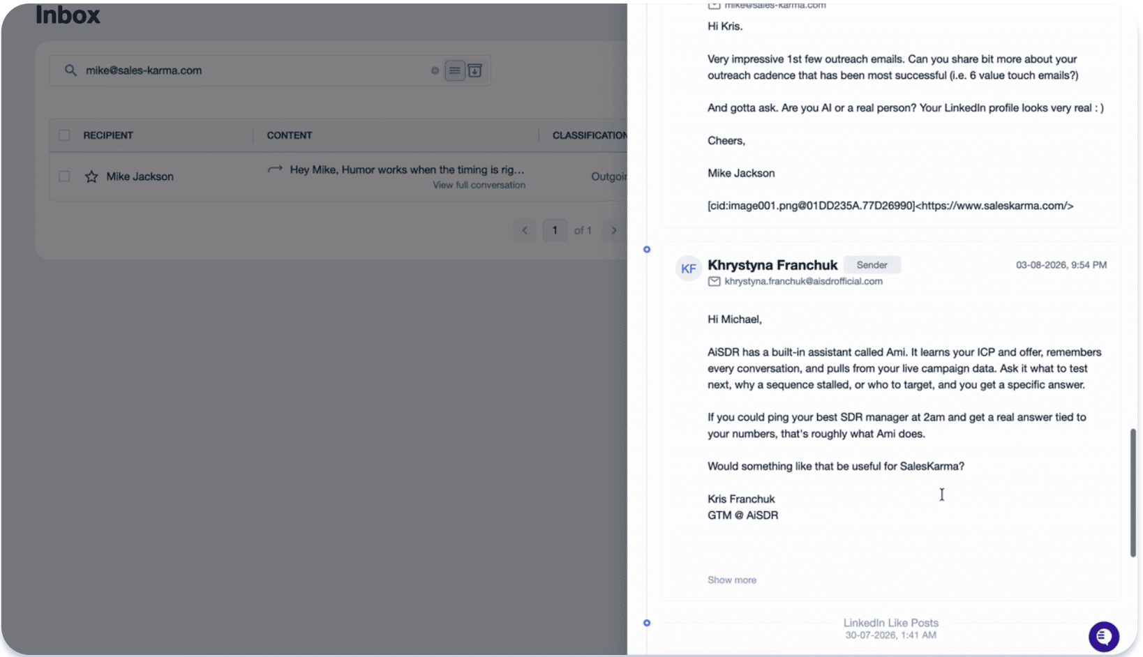
Task: Click the timeline dot beside LinkedIn Like Posts
Action: coord(647,623)
